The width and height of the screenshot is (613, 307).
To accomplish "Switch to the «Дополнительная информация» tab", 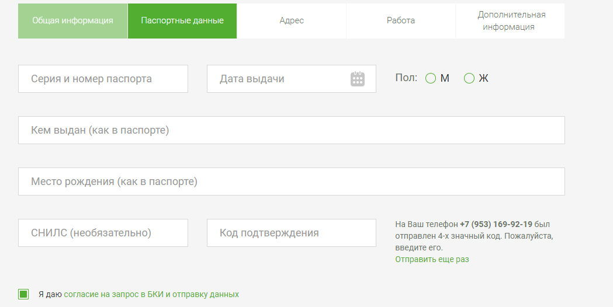I will (x=510, y=20).
